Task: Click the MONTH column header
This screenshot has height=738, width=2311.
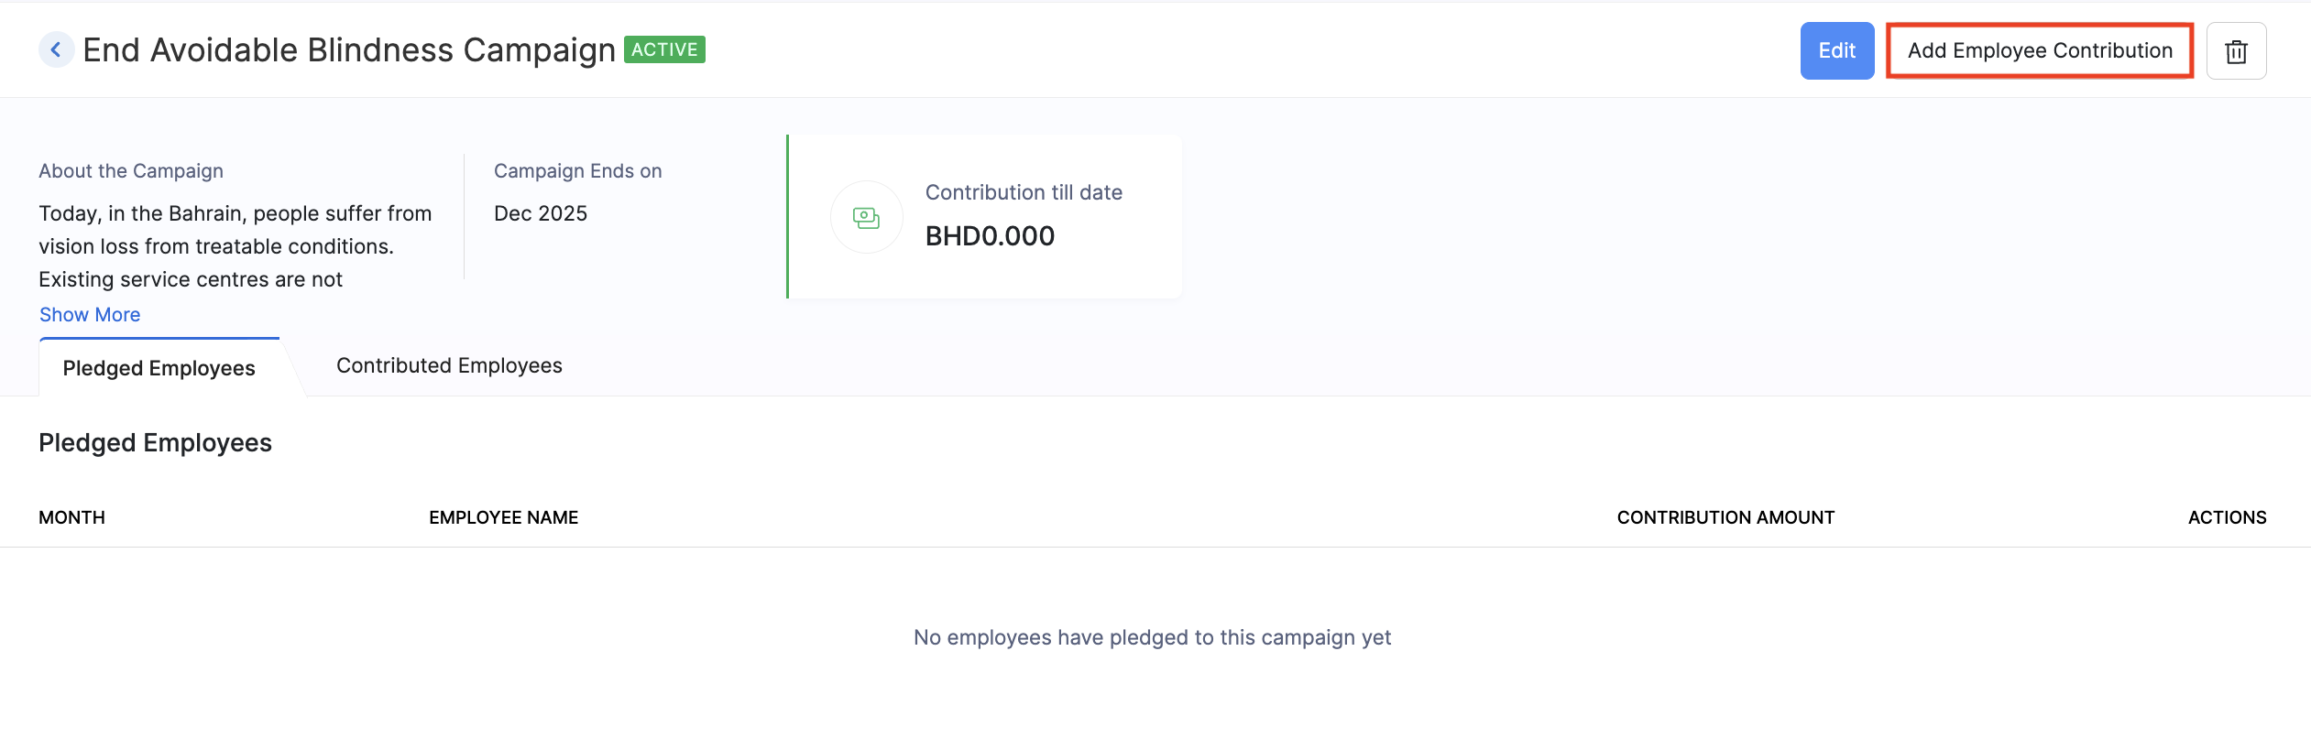Action: point(71,517)
